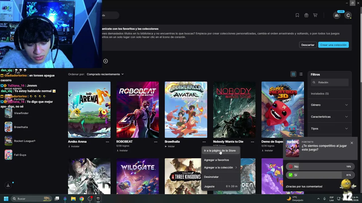The height and width of the screenshot is (203, 362).
Task: Add a new collection with plus icon
Action: point(105,61)
